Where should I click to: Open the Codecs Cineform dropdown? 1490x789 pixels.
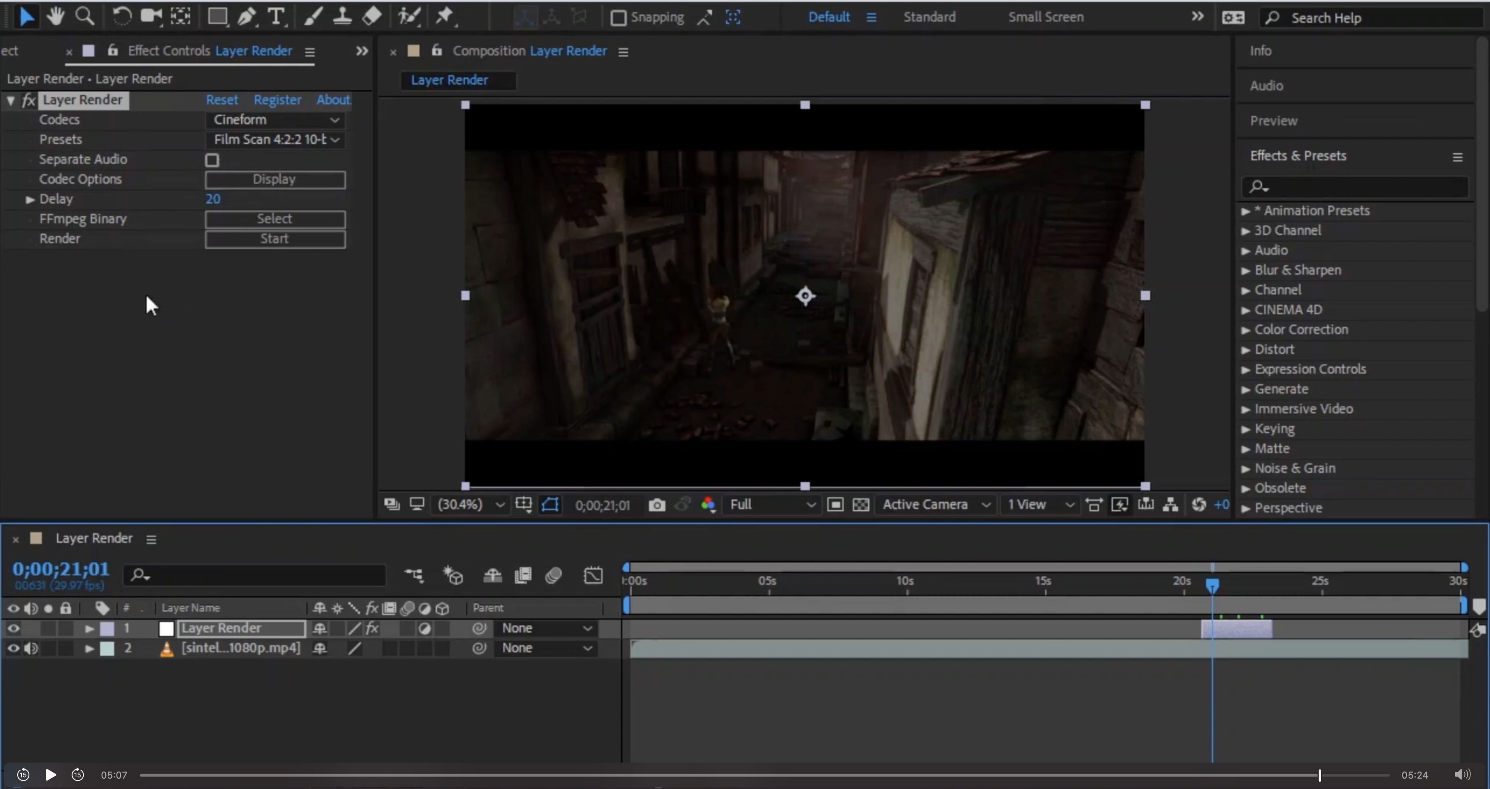pos(275,120)
